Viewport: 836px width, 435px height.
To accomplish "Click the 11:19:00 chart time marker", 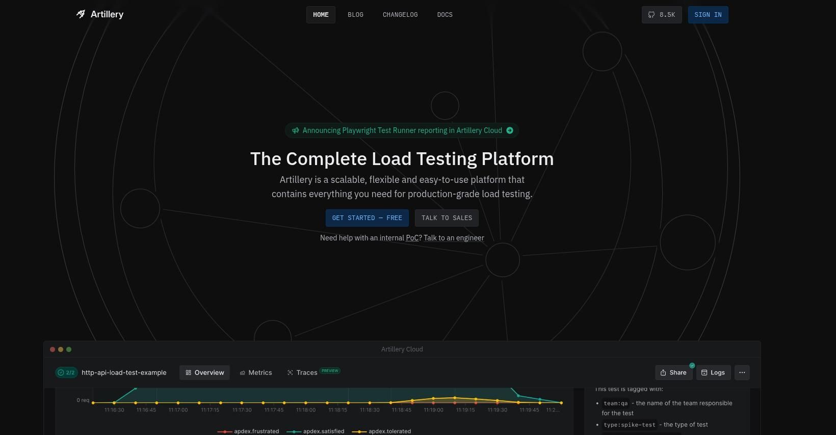I will click(433, 410).
